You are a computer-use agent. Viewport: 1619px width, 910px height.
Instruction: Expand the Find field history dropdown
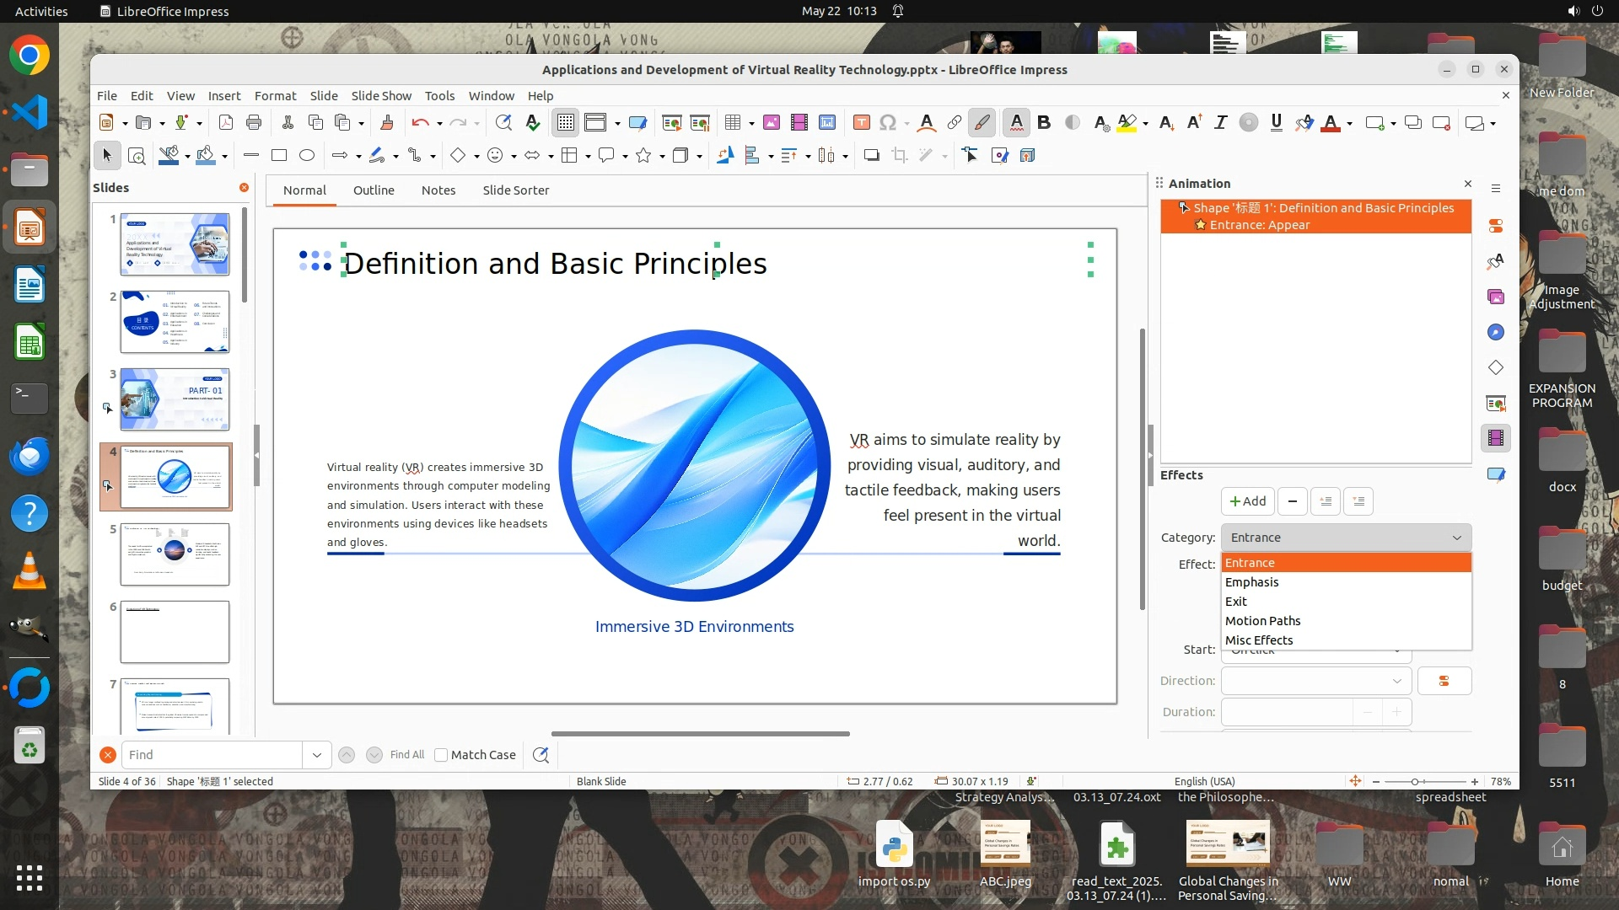click(317, 755)
